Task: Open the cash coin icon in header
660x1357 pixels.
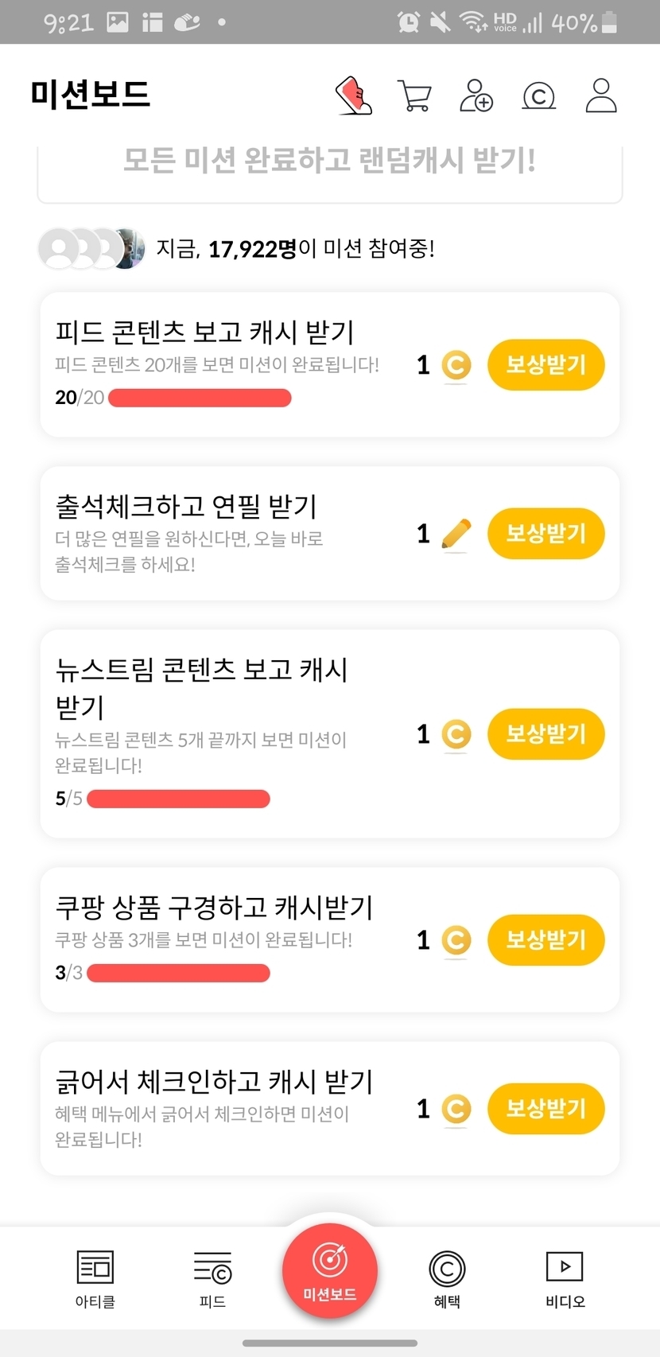Action: [x=538, y=96]
